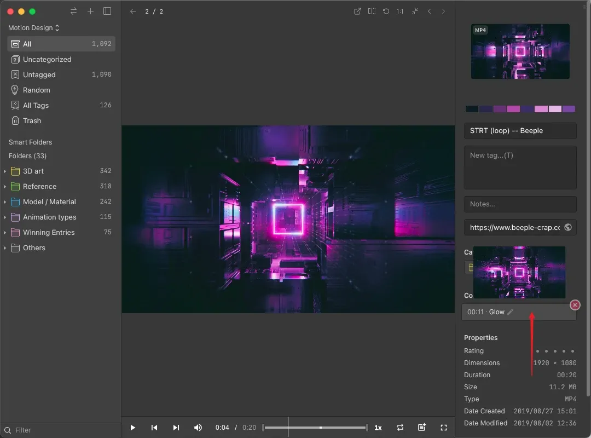Select the Reference folder

(61, 186)
